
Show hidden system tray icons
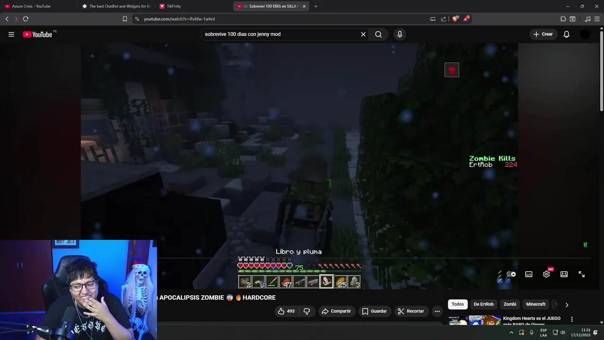pyautogui.click(x=512, y=332)
